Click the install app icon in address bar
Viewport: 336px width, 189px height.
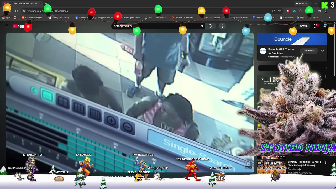(x=274, y=11)
